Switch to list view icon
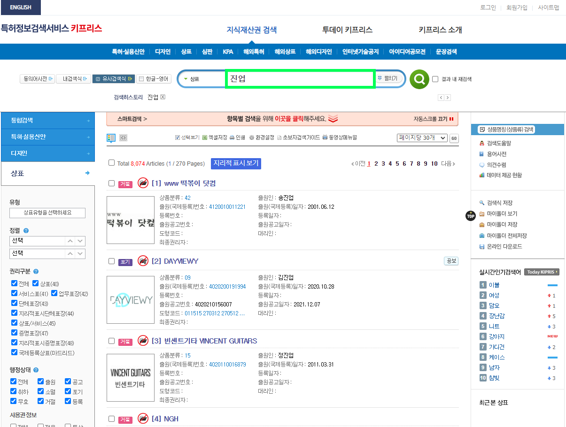Image resolution: width=566 pixels, height=427 pixels. 111,138
